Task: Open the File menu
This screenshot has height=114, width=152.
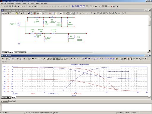Action: tap(1, 3)
